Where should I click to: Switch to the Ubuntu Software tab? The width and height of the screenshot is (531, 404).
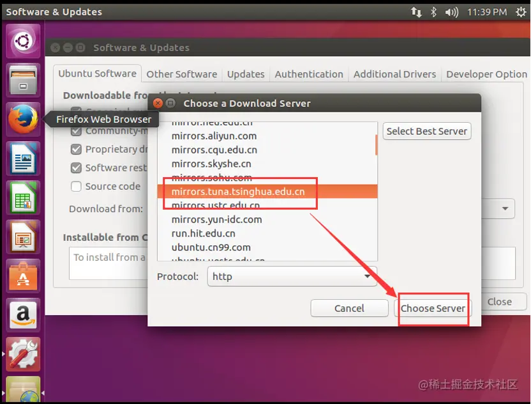pyautogui.click(x=97, y=74)
